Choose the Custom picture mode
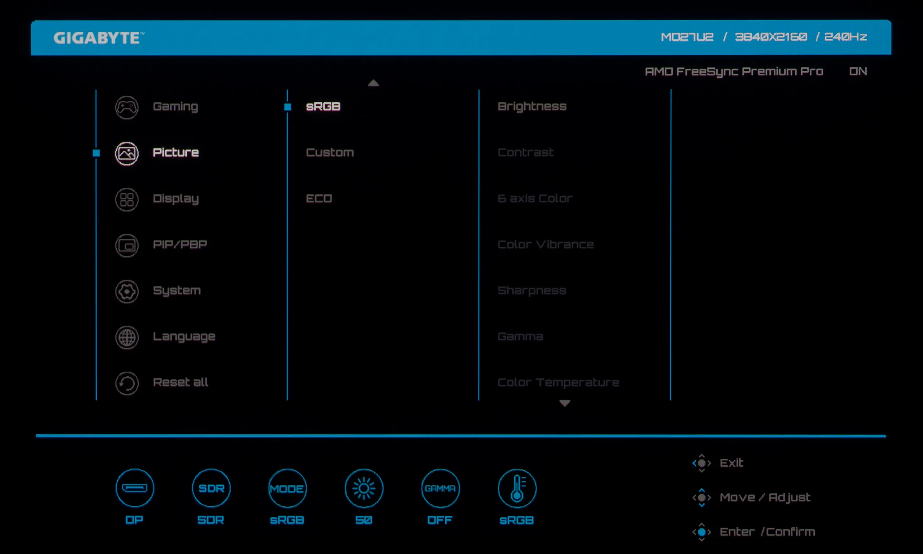The width and height of the screenshot is (923, 554). [x=330, y=153]
